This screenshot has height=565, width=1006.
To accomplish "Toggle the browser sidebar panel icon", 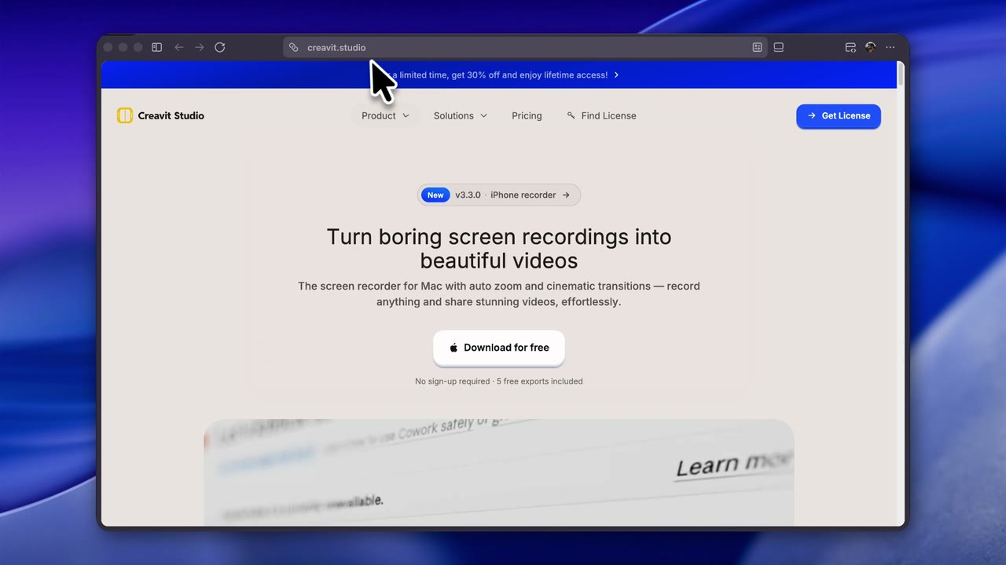I will click(156, 47).
